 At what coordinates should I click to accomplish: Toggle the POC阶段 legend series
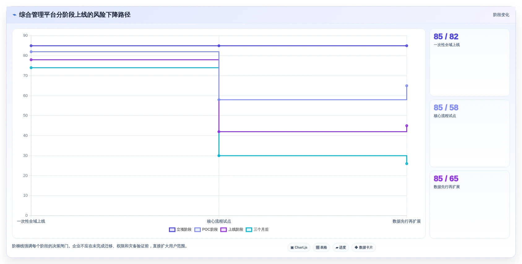[206, 229]
